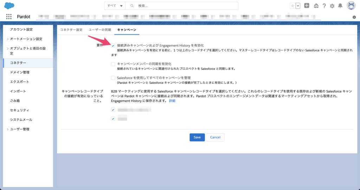Image resolution: width=360 pixels, height=190 pixels.
Task: Toggle 接続済みキャンペーンおよび Engagement History を有効化 checkbox
Action: pos(113,46)
